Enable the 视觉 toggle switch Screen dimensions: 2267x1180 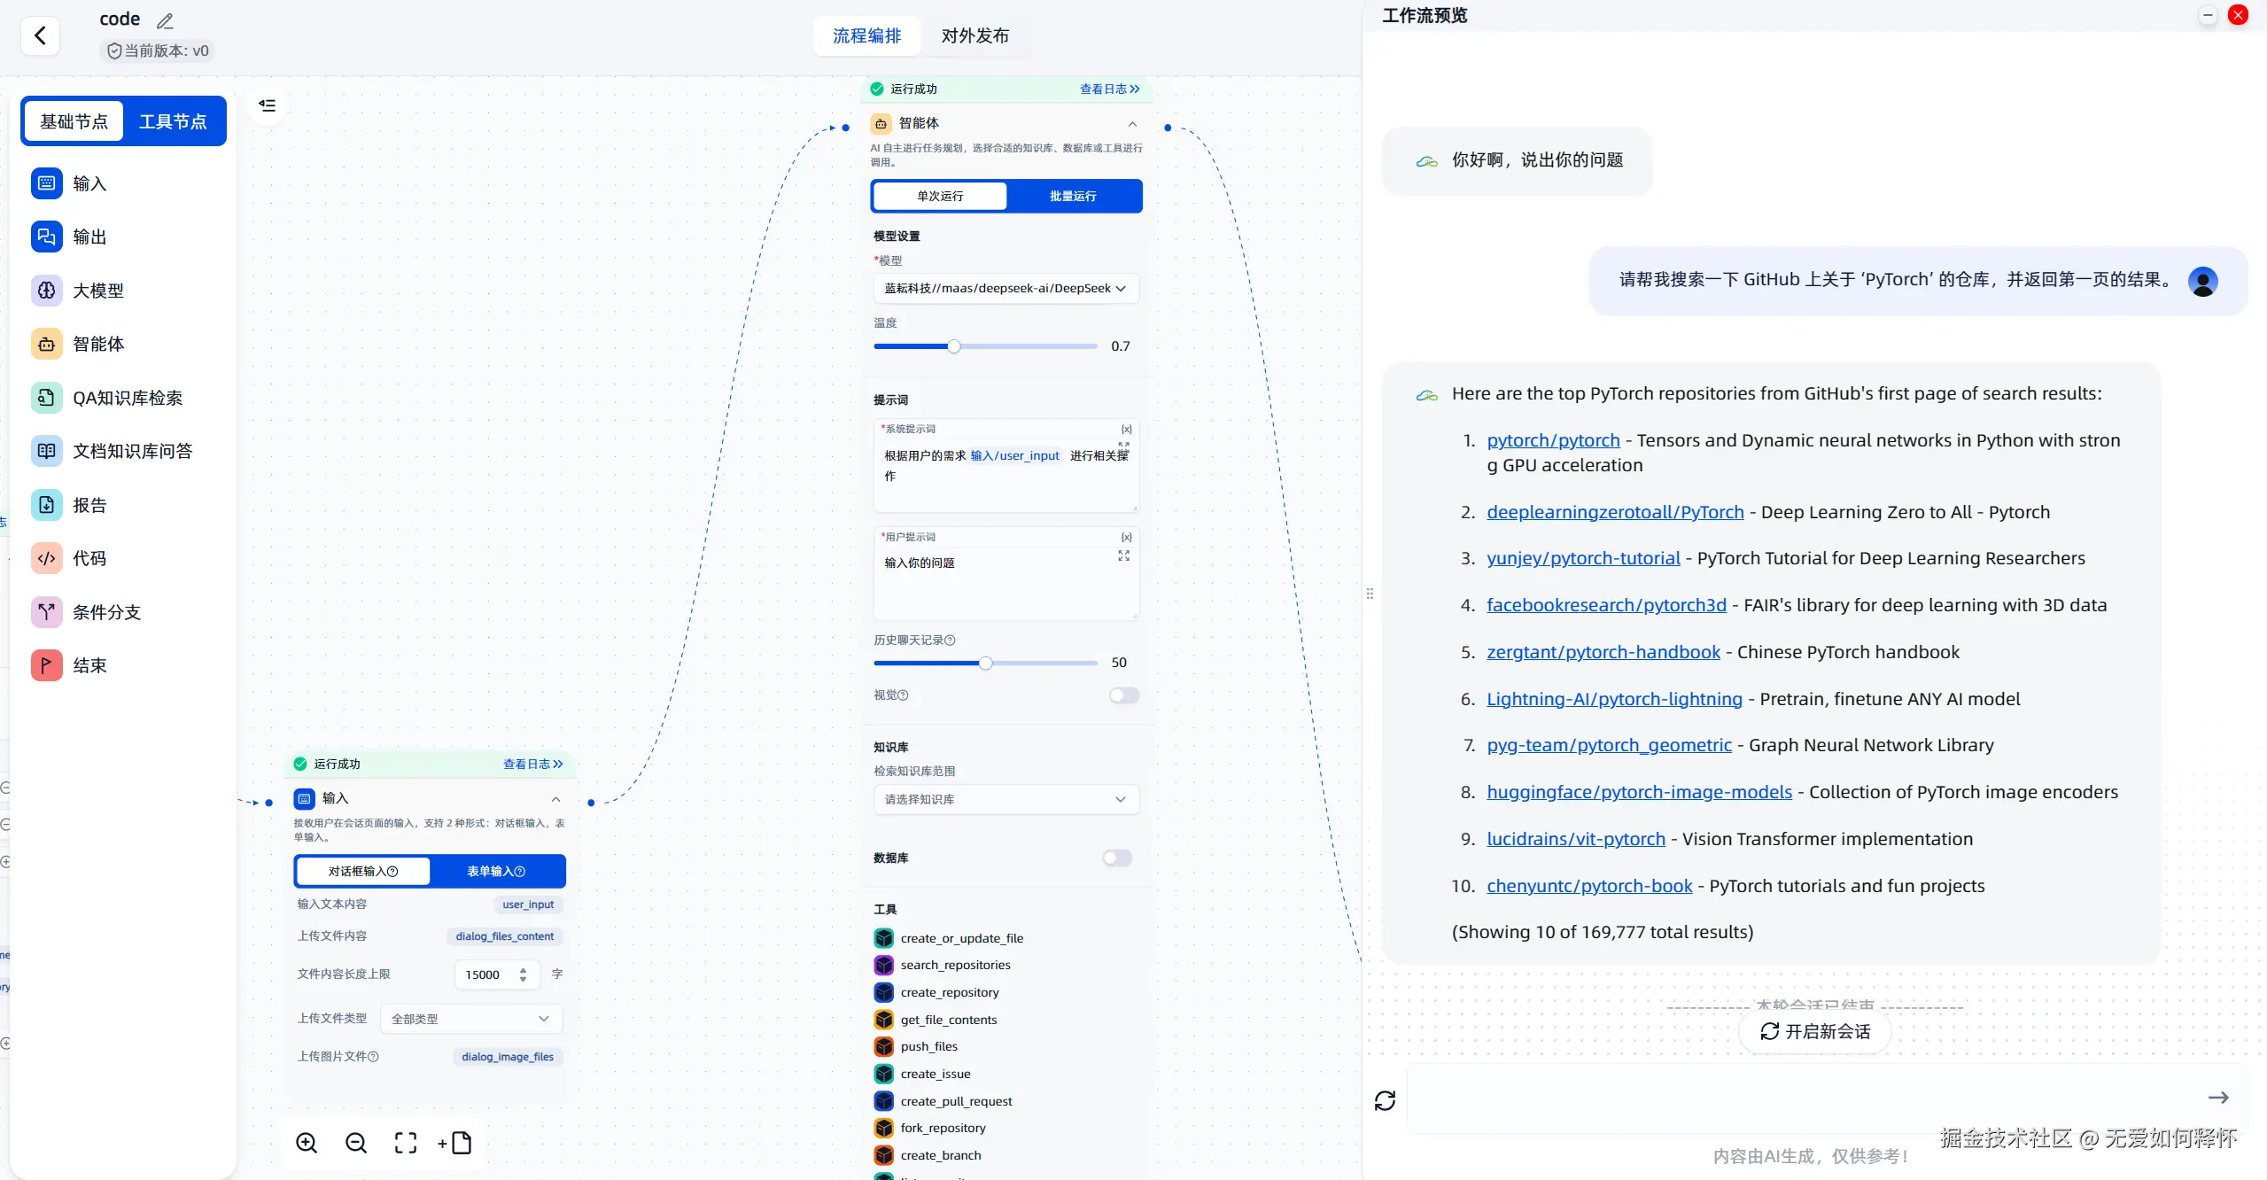[x=1123, y=695]
